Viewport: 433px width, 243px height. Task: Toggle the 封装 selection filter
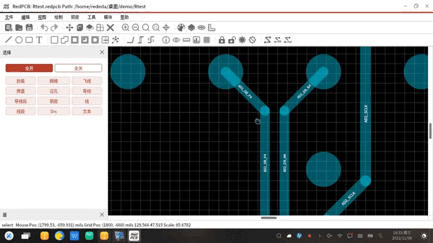tap(21, 81)
